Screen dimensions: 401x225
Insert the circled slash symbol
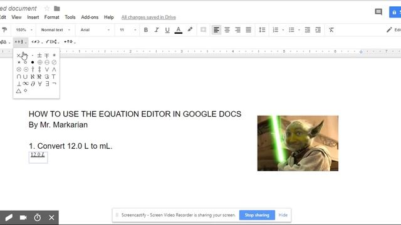(x=54, y=62)
